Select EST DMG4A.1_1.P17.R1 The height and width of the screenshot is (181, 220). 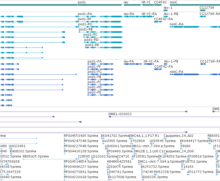[144, 136]
